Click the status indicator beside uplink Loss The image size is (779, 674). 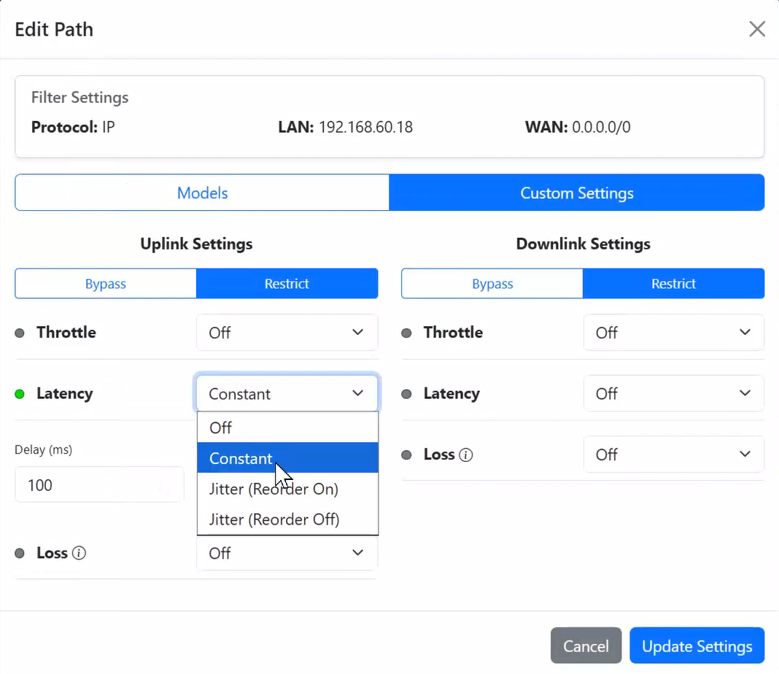point(20,553)
